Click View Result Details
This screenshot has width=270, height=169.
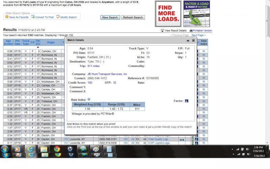pyautogui.click(x=175, y=30)
